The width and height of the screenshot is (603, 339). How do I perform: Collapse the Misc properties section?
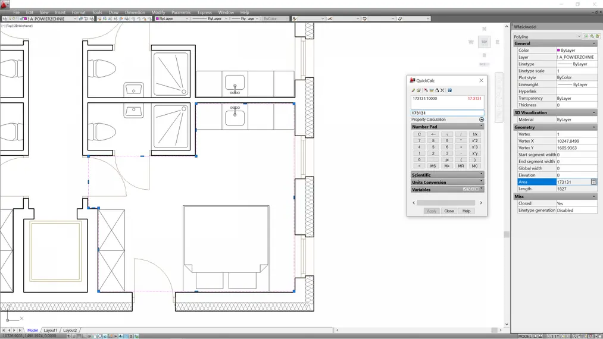[x=593, y=196]
